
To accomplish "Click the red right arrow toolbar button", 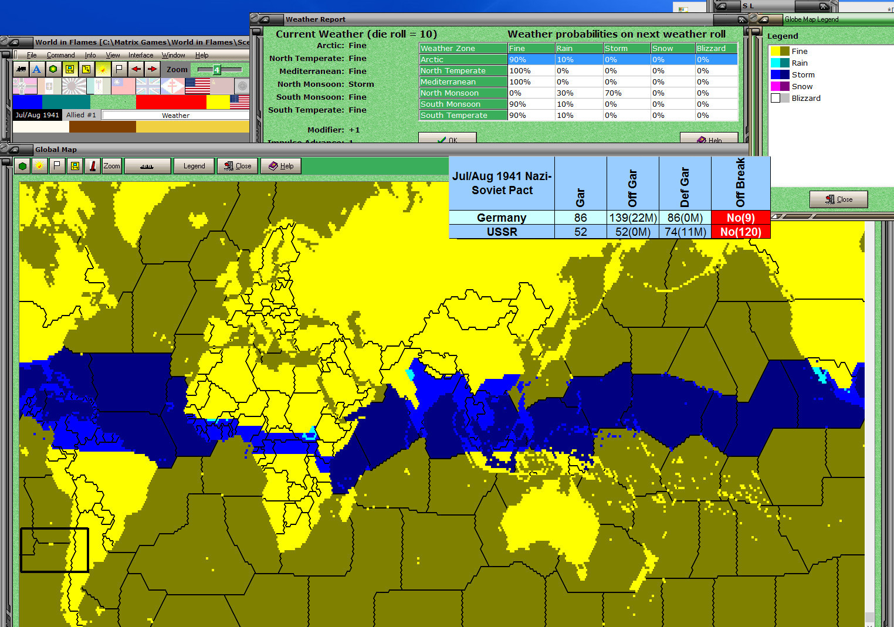I will tap(152, 69).
